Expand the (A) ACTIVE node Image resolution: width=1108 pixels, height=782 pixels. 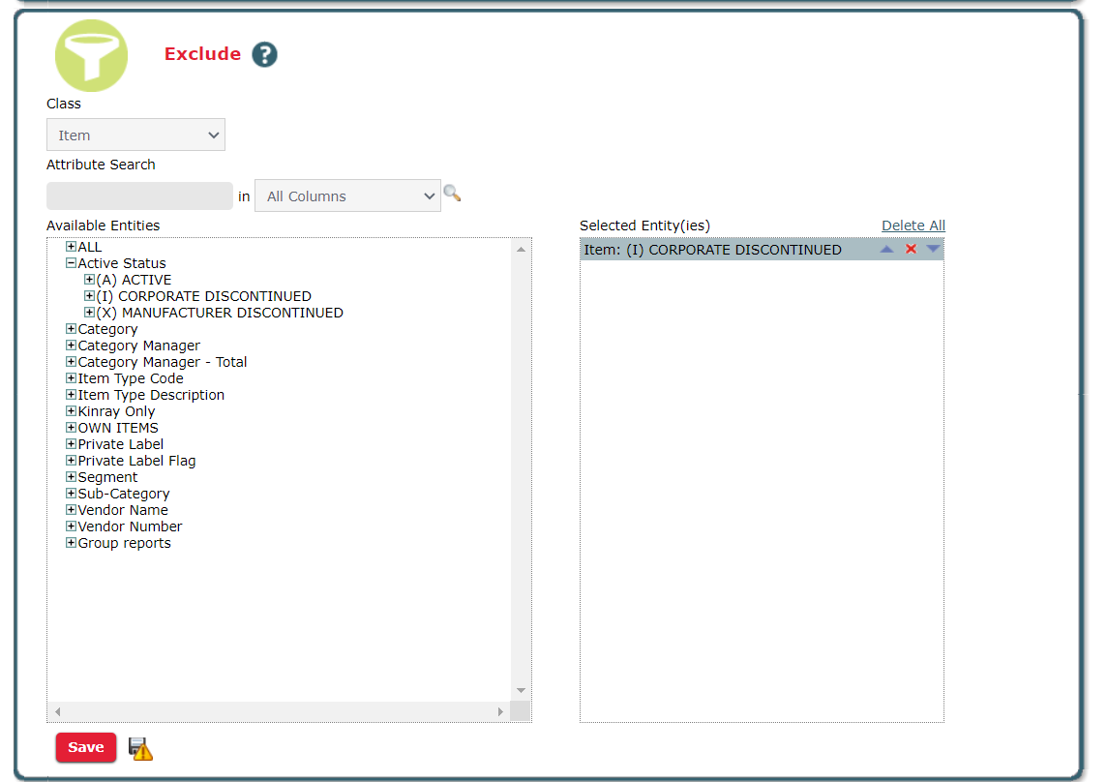coord(89,280)
